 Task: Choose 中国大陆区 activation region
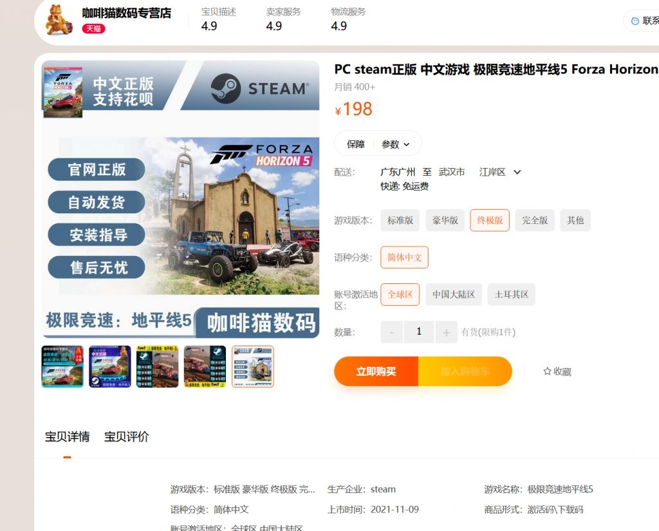(454, 294)
